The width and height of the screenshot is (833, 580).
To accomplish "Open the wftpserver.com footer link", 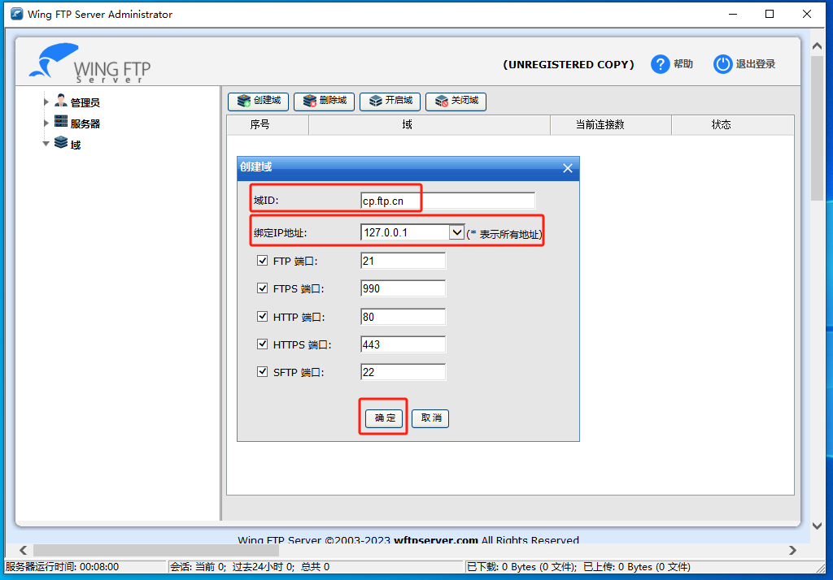I will coord(436,539).
